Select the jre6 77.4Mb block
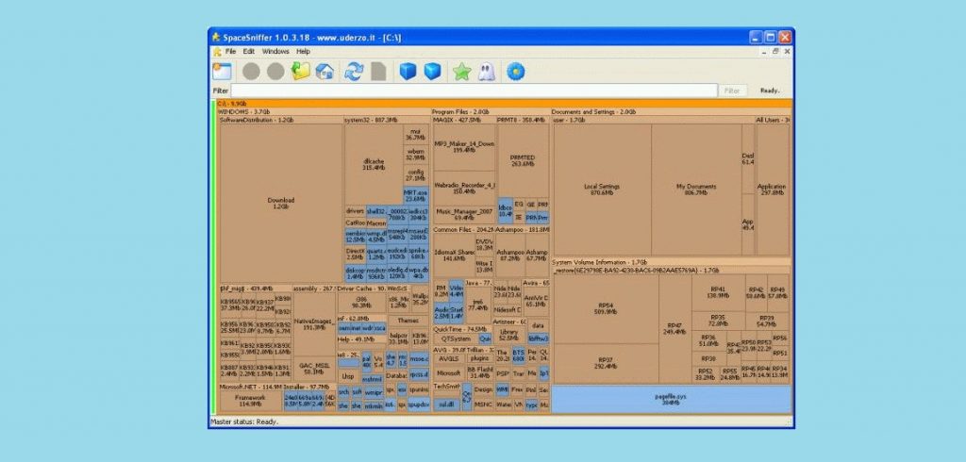966x462 pixels. (477, 305)
